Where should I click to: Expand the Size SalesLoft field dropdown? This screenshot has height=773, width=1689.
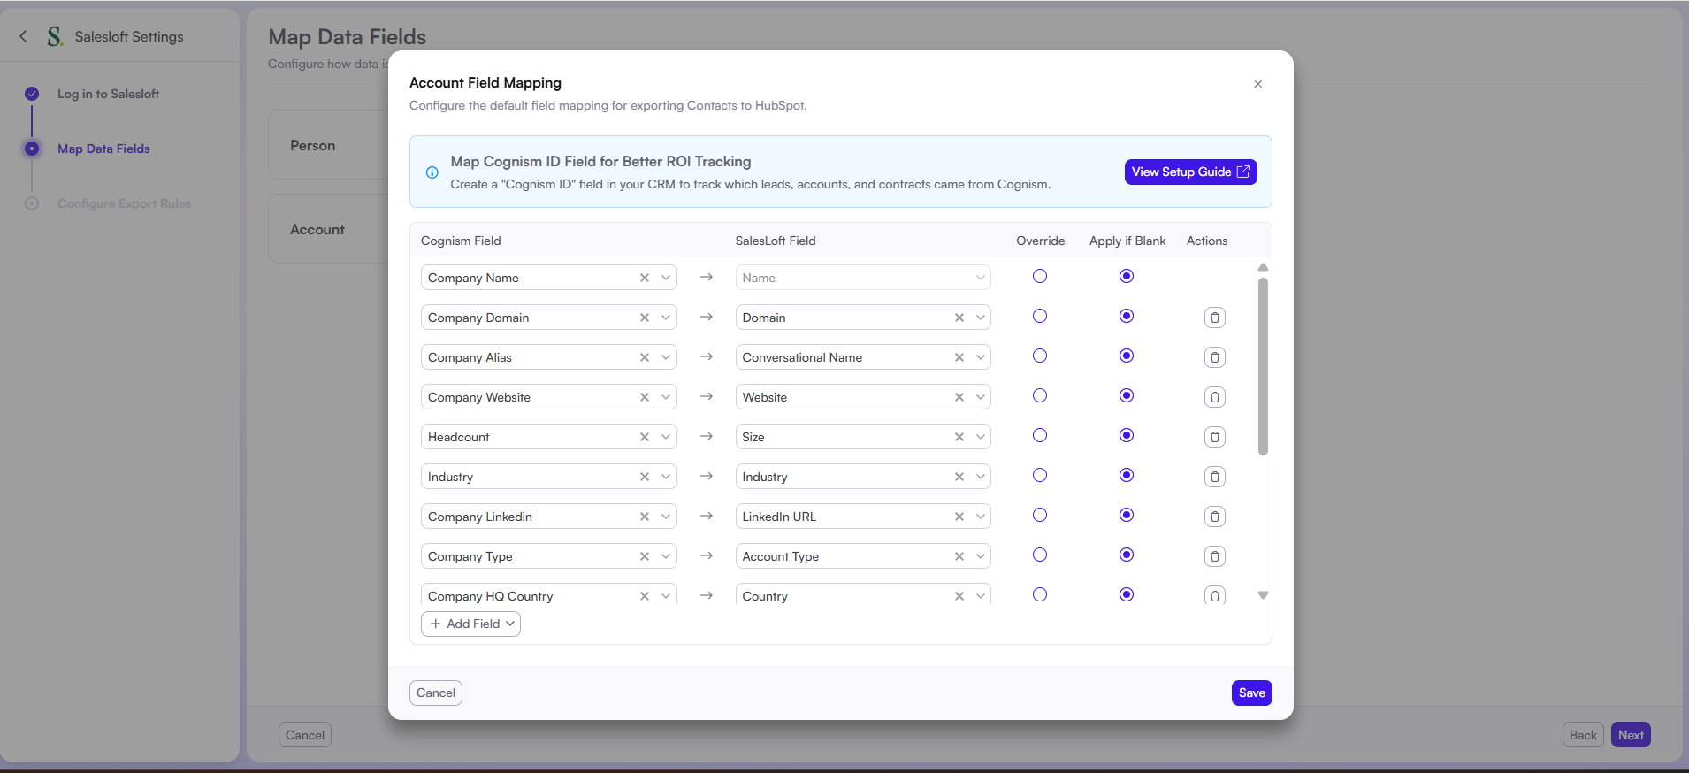[981, 437]
